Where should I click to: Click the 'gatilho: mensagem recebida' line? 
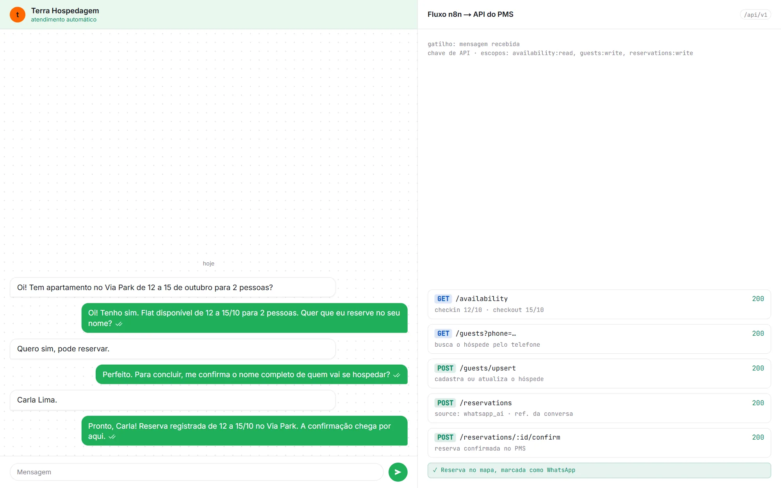473,44
